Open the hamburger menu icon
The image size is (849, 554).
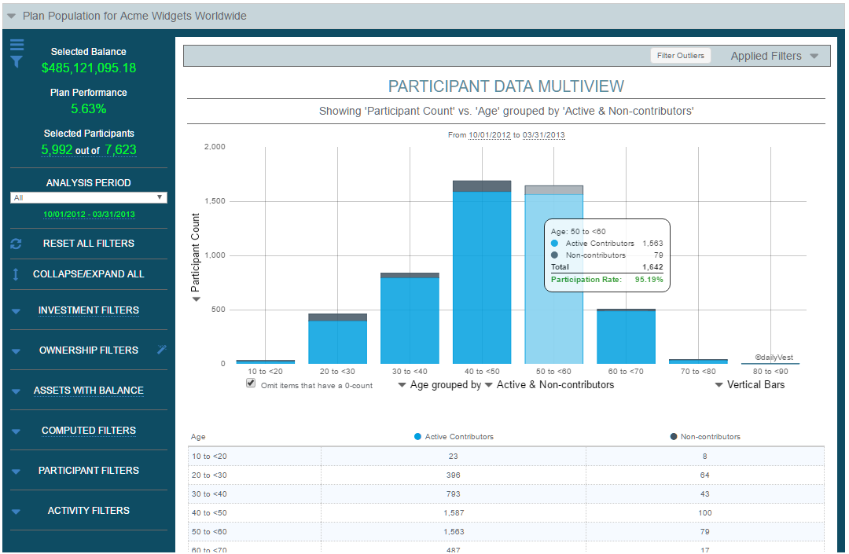17,45
